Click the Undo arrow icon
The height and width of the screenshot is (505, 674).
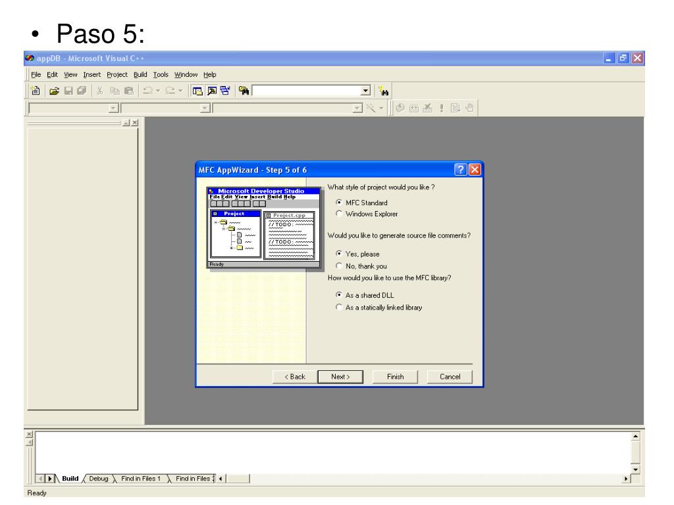coord(148,91)
